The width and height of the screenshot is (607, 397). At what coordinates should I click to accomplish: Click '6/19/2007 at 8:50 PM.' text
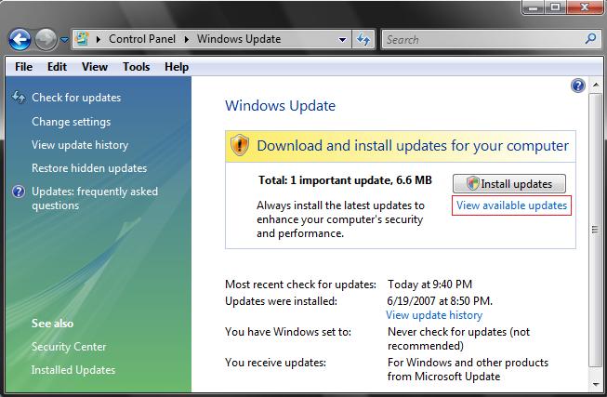point(440,301)
